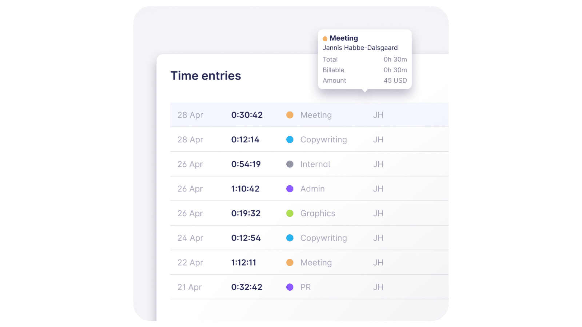Screen dimensions: 582x327
Task: Click the 24 Apr date cell
Action: pos(190,238)
